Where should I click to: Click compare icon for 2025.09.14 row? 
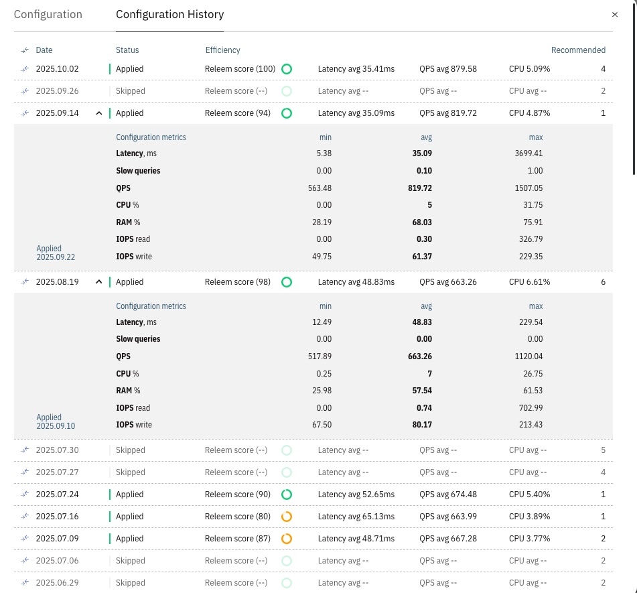click(x=25, y=113)
